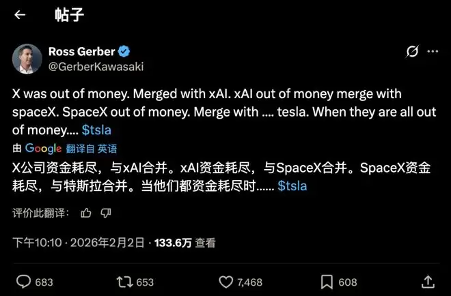
Task: Click the verified badge beside Ross Gerber
Action: pyautogui.click(x=126, y=52)
